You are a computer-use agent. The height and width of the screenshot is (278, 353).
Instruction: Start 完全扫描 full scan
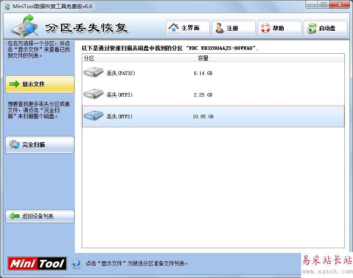(40, 145)
